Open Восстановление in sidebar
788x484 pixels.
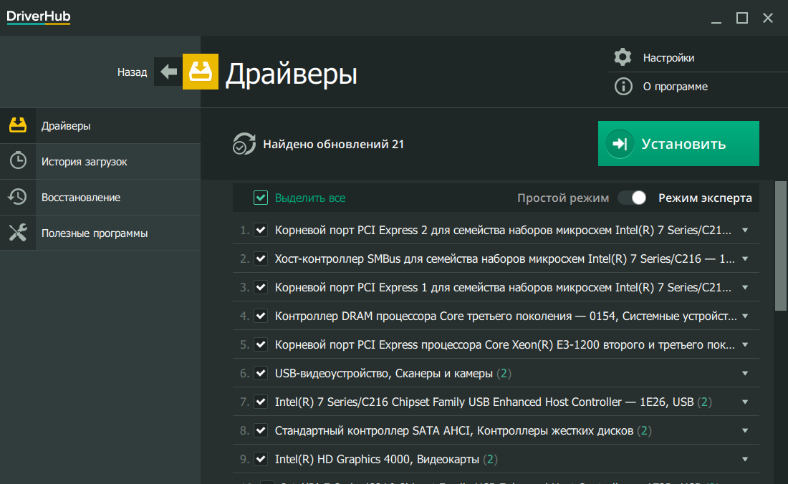[100, 198]
